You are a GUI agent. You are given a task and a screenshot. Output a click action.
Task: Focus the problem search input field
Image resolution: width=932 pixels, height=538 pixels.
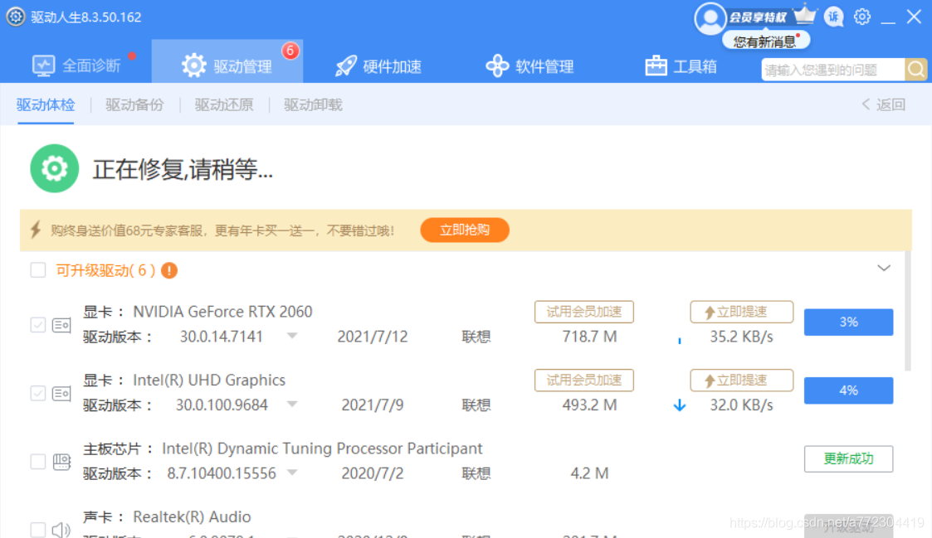tap(832, 70)
